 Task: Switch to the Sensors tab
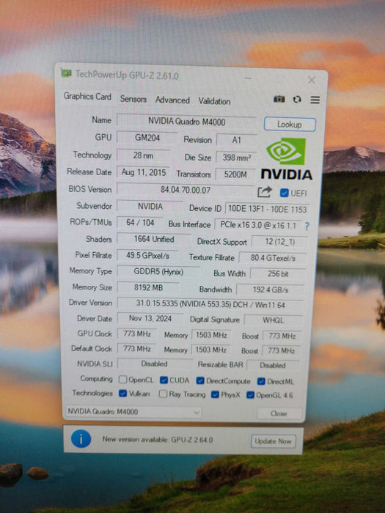click(133, 99)
